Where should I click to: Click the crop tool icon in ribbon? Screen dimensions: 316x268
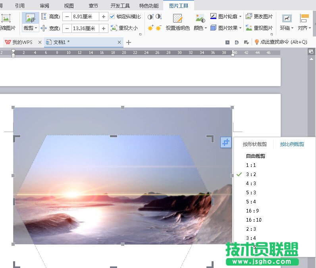[x=30, y=19]
